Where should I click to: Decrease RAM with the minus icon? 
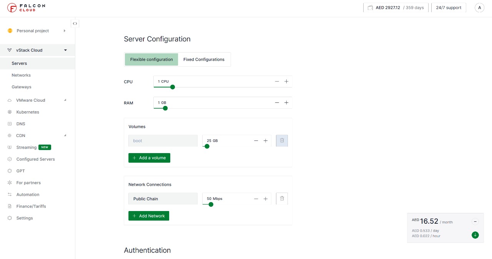pos(277,103)
